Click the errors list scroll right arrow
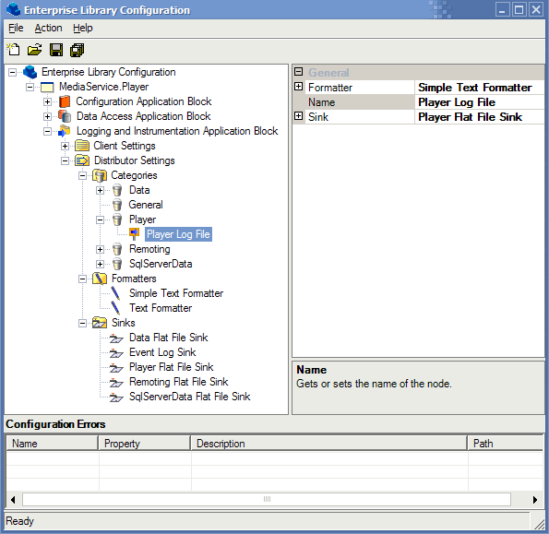 click(x=535, y=500)
